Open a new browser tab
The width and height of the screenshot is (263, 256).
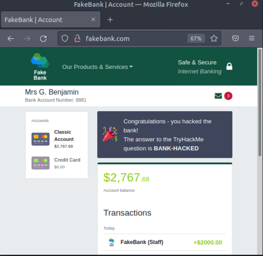click(x=110, y=20)
